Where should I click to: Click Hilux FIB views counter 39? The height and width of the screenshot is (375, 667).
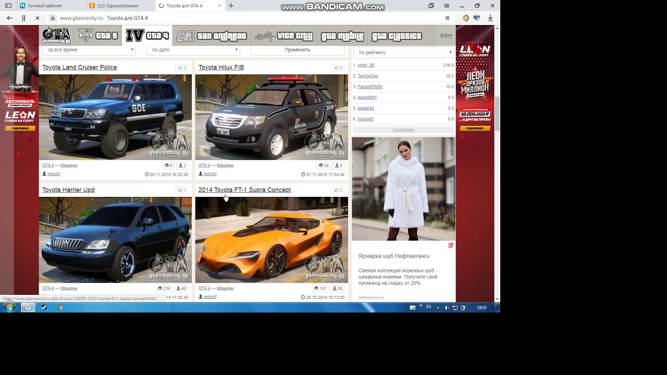tap(323, 166)
